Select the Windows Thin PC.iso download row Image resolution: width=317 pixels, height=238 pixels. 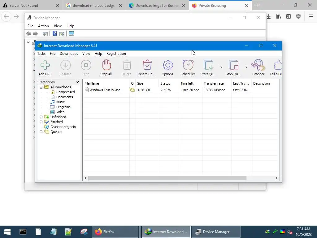point(181,90)
